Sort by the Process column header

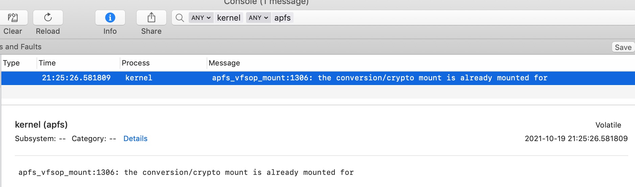136,63
